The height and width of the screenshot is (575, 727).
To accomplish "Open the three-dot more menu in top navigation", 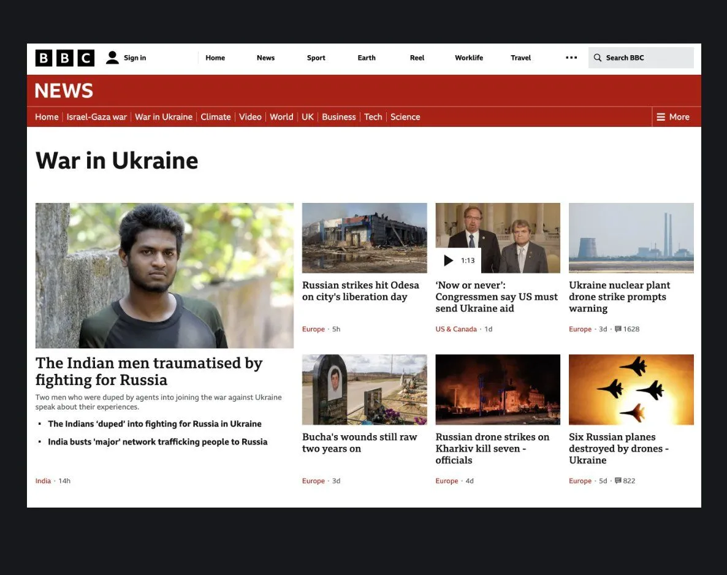I will [x=571, y=58].
